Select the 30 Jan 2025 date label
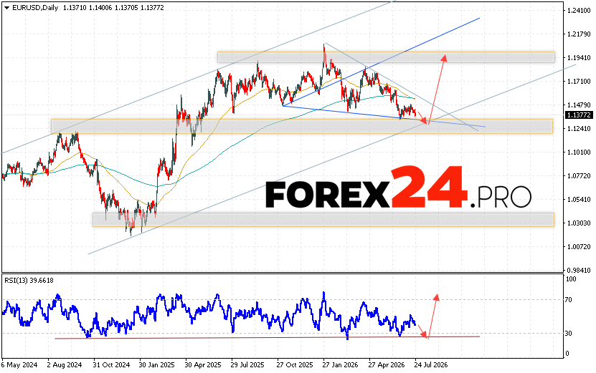This screenshot has height=373, width=596. point(157,365)
